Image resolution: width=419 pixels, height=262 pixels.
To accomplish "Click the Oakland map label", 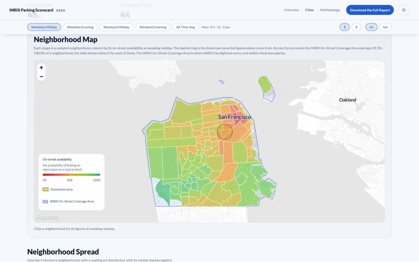I will (347, 100).
